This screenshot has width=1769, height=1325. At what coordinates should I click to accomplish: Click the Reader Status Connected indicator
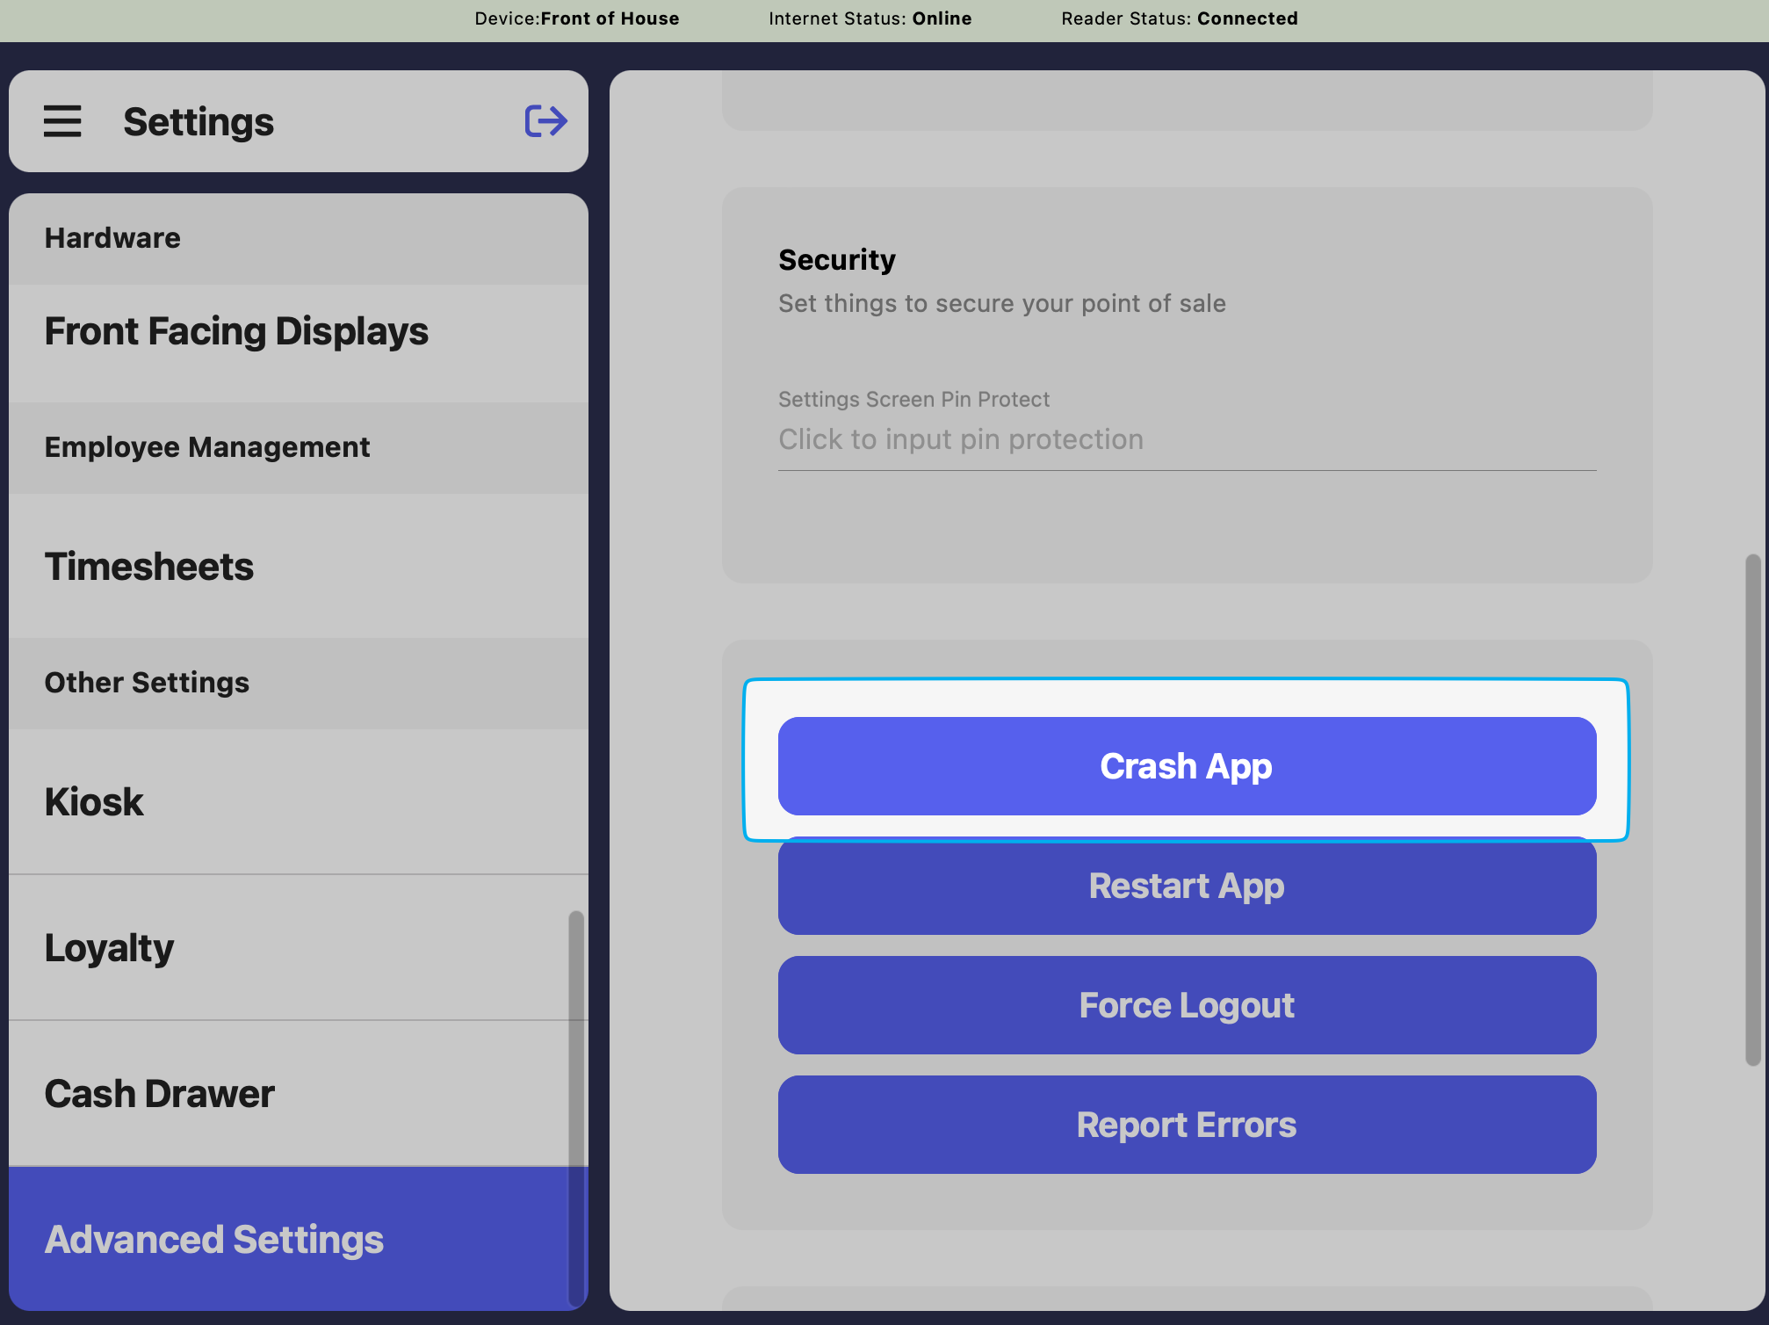point(1179,18)
